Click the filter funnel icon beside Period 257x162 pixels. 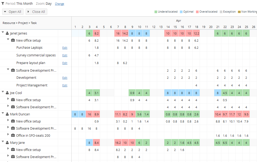(x=3, y=4)
